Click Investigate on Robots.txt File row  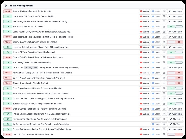tap(175, 37)
